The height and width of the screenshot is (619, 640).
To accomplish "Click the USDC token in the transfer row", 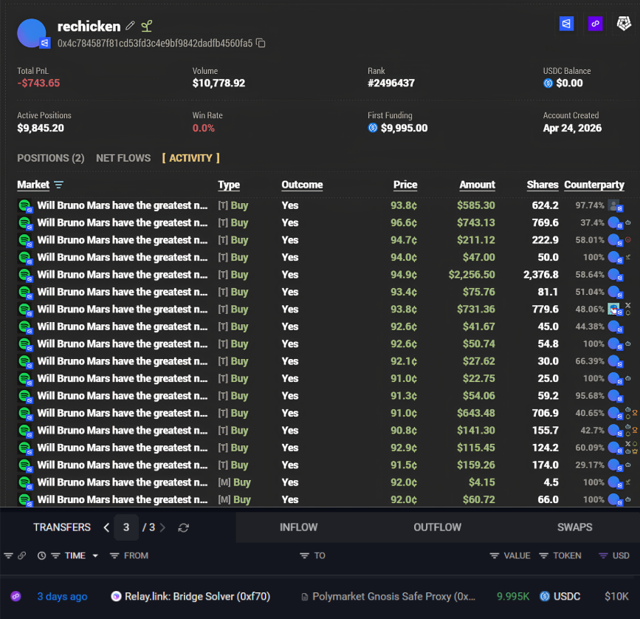I will [566, 597].
